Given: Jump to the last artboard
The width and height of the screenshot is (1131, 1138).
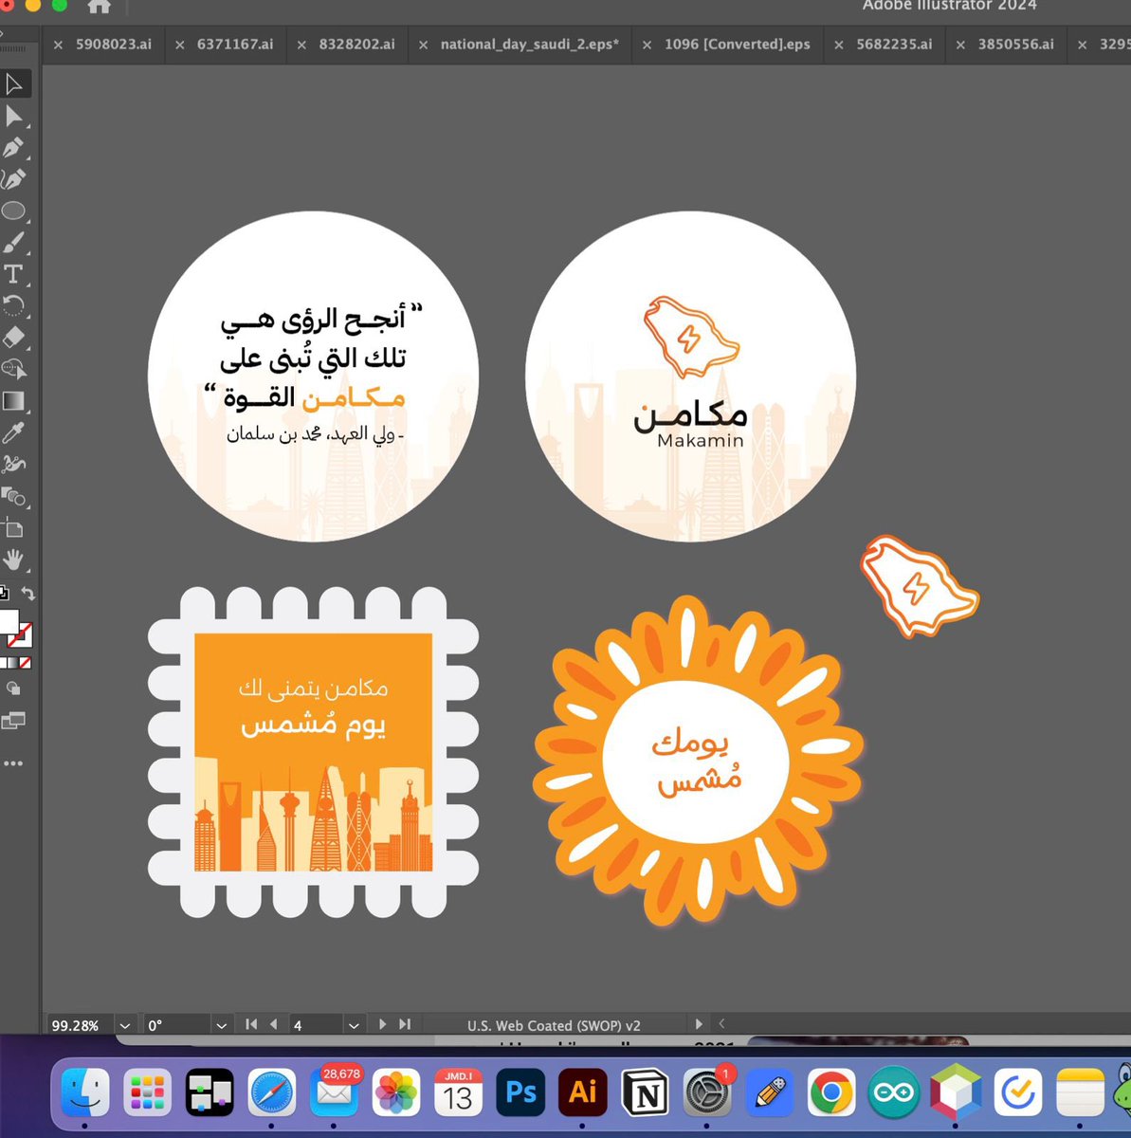Looking at the screenshot, I should (405, 1024).
